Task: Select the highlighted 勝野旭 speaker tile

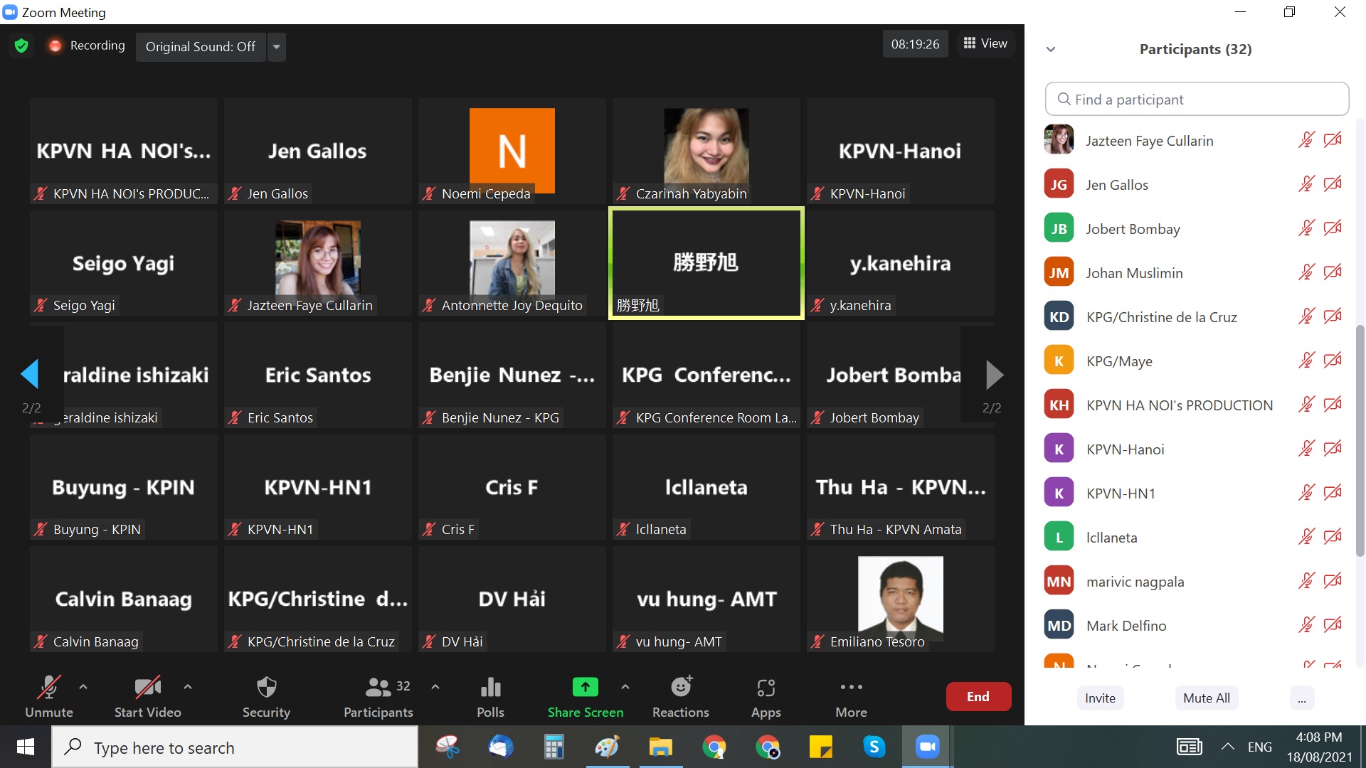Action: 706,263
